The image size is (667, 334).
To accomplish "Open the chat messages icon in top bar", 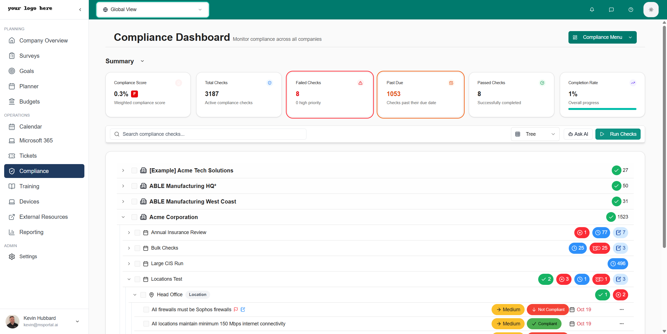I will point(611,9).
